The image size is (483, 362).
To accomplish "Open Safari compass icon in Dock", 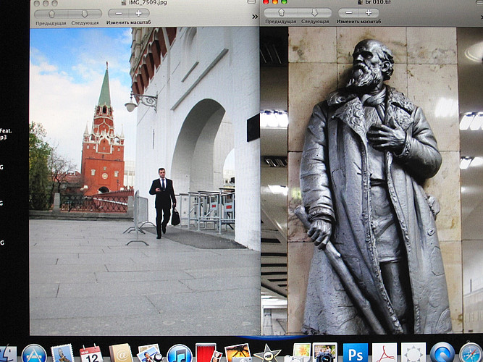I will pos(471,353).
